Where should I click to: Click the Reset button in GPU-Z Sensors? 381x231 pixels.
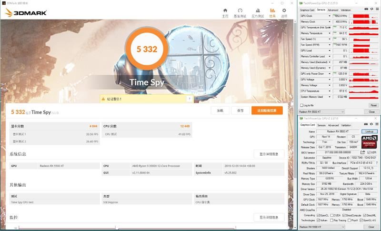373,105
